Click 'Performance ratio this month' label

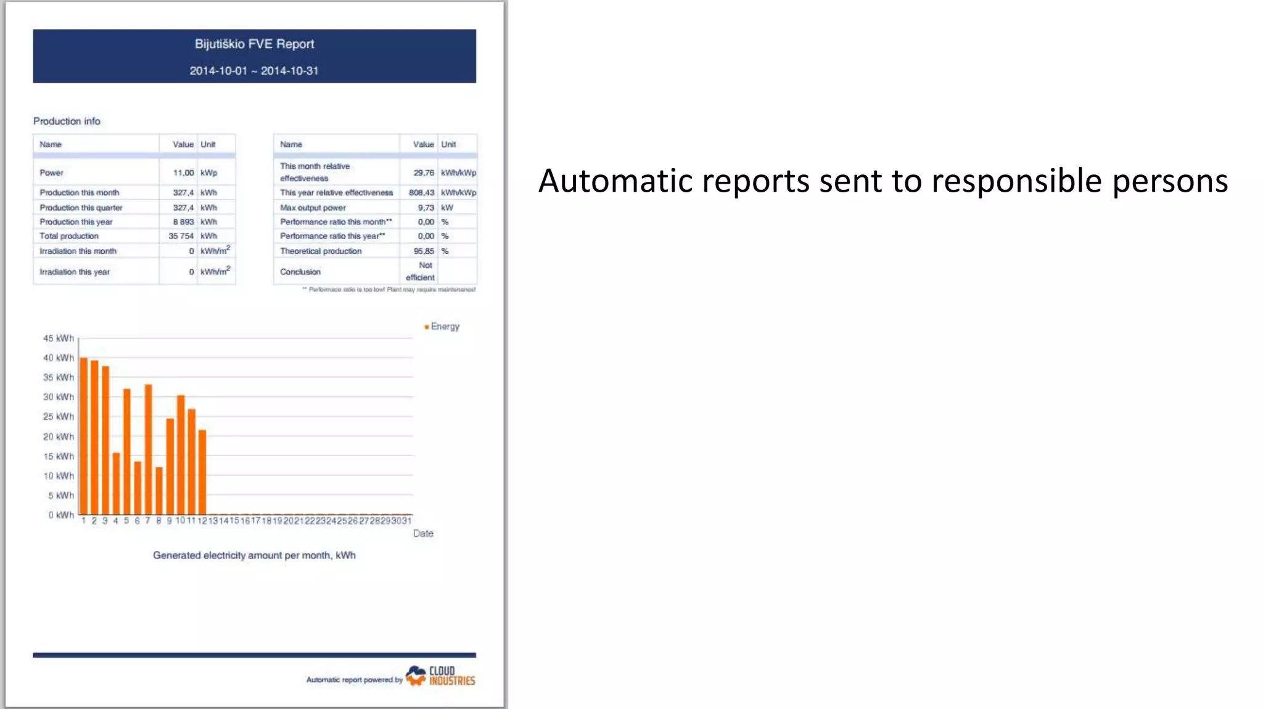coord(336,222)
